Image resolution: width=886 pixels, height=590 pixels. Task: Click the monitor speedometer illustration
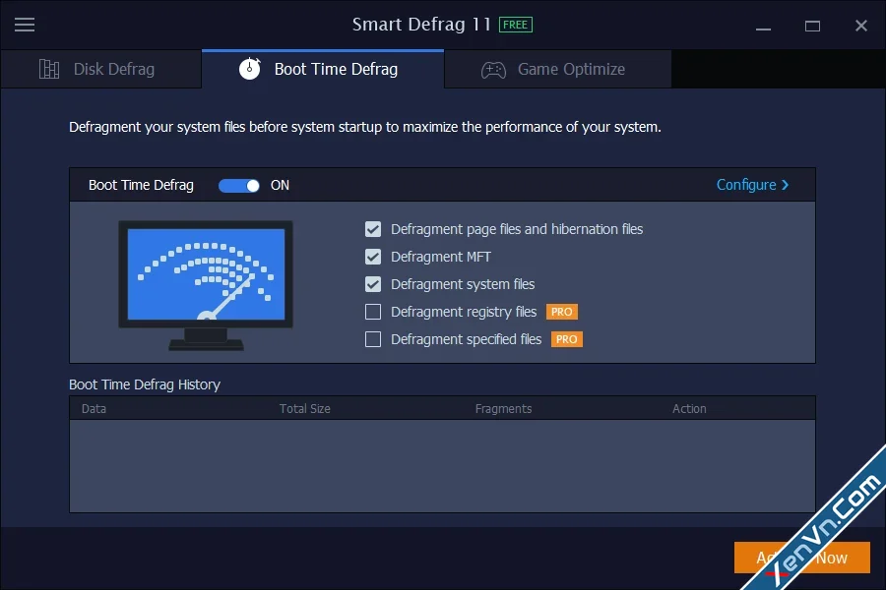(206, 285)
